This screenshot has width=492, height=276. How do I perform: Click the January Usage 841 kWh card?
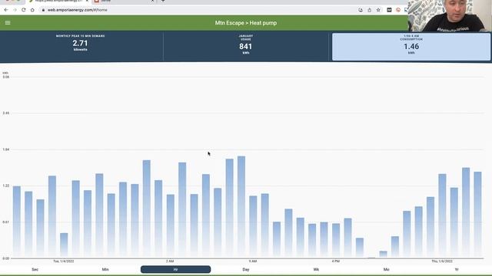coord(246,46)
